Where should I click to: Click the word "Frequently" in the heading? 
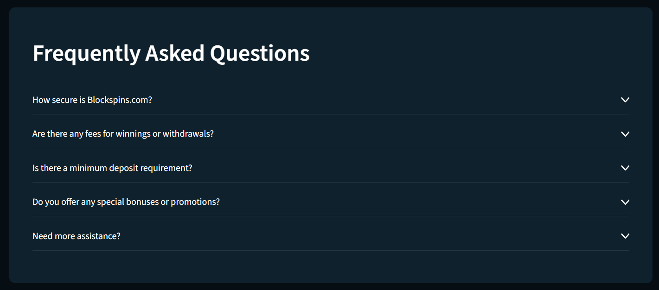86,53
